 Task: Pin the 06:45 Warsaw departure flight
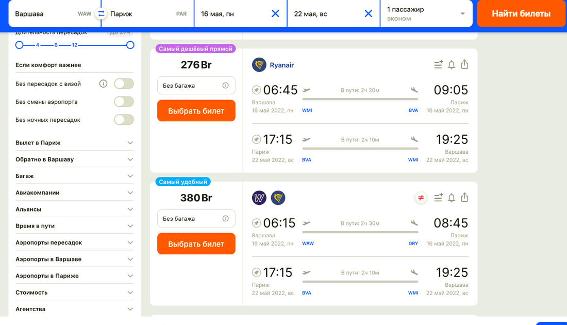click(x=256, y=90)
